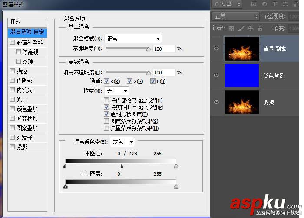Click layers panel 填充 value field
Viewport: 304px width, 218px height.
pos(293,29)
